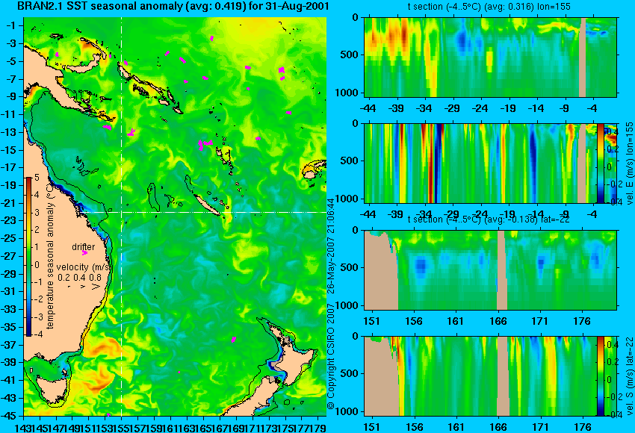The height and width of the screenshot is (433, 635).
Task: Click '166' on the southward velocity section axis
Action: click(498, 427)
